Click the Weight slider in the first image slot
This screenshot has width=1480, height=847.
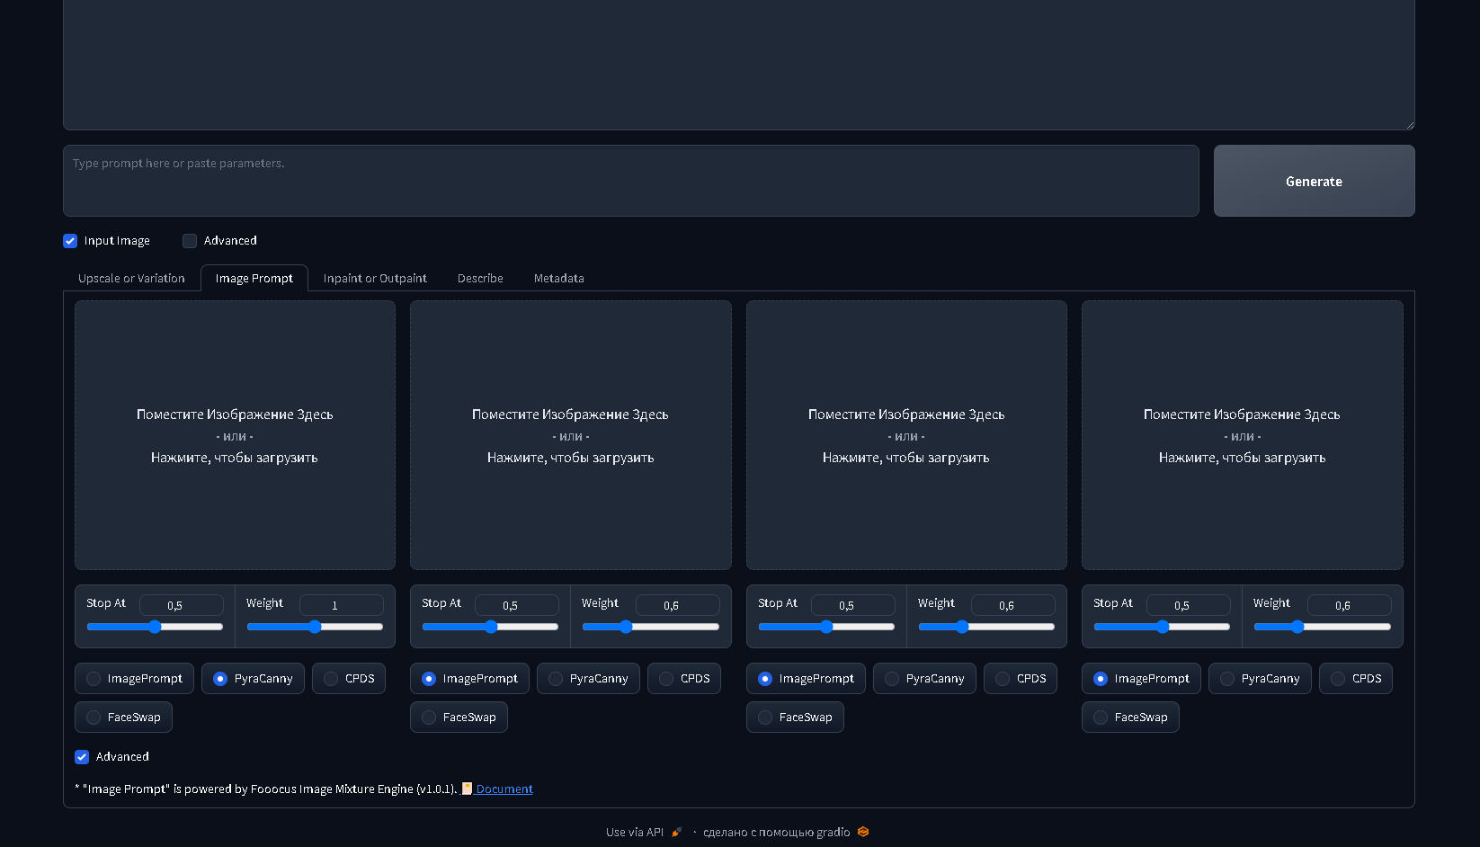click(315, 627)
